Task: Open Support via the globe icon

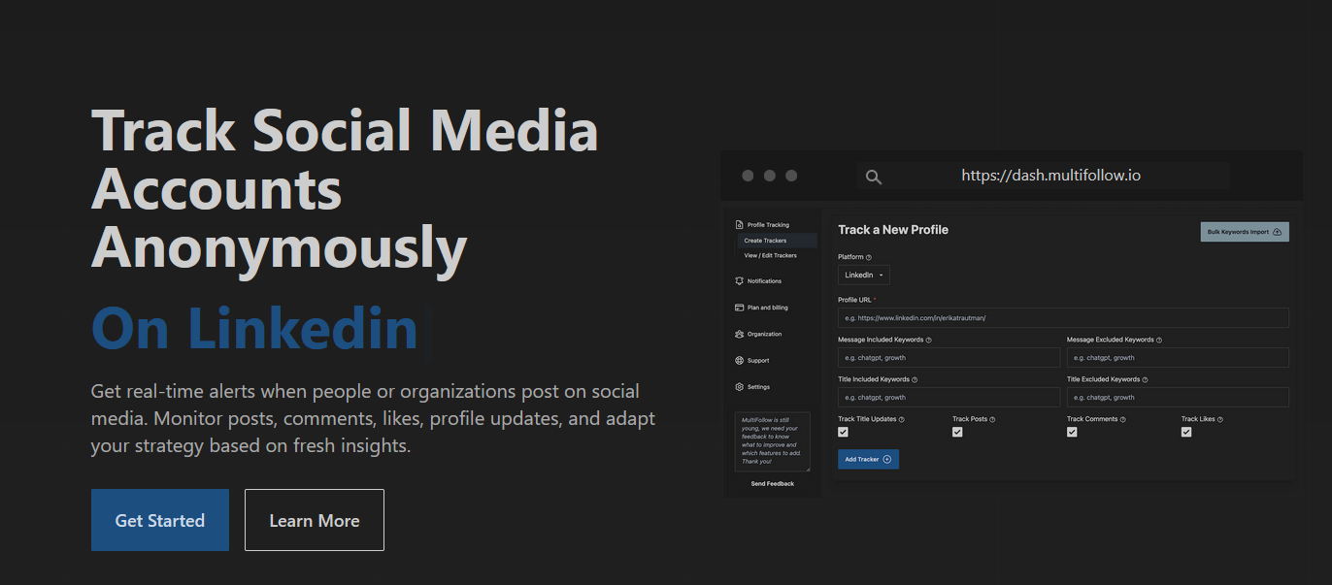Action: 740,361
